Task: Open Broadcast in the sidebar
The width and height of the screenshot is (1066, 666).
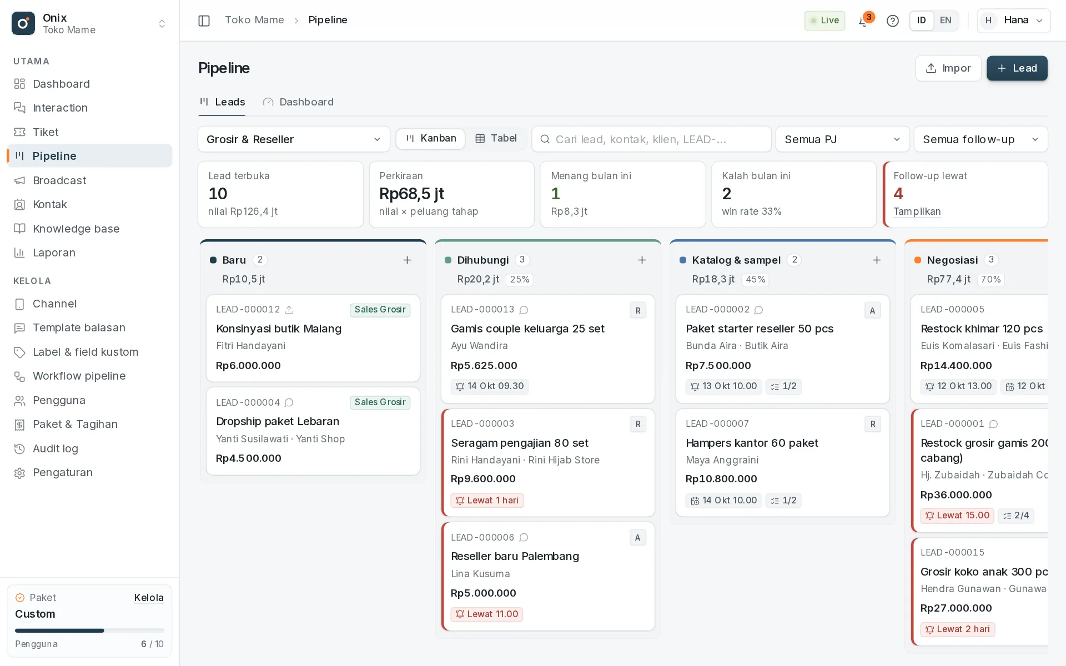Action: (89, 180)
